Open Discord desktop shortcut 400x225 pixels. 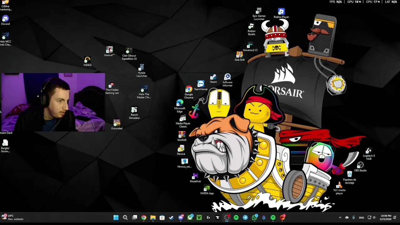[5, 20]
